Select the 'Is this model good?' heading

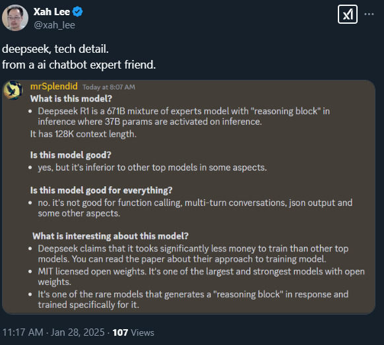point(71,155)
